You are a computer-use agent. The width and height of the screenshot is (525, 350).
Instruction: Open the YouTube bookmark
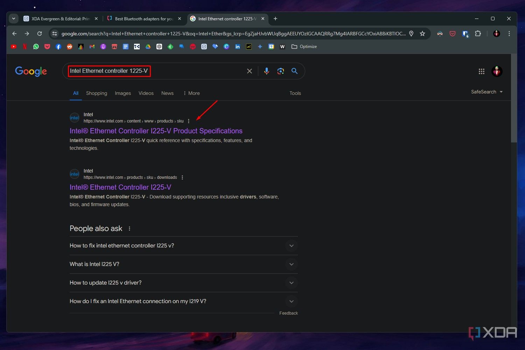(x=14, y=47)
